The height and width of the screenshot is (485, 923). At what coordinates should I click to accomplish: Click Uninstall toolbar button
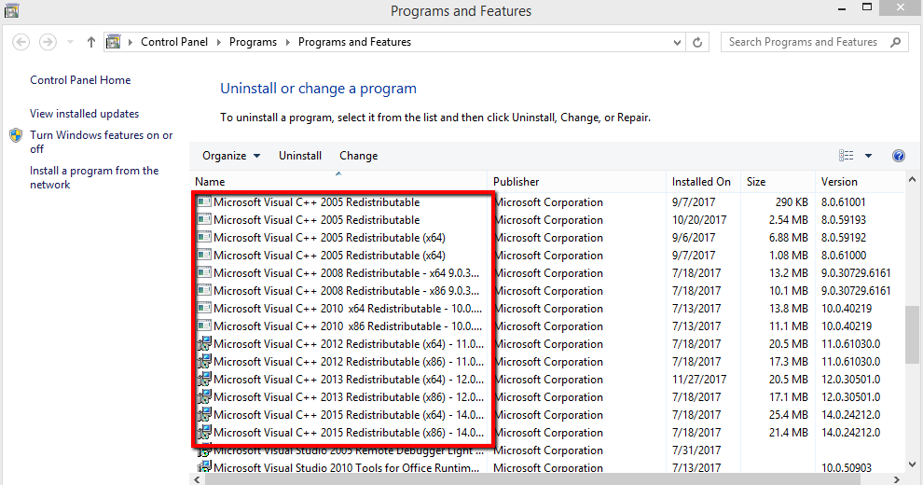pos(300,156)
